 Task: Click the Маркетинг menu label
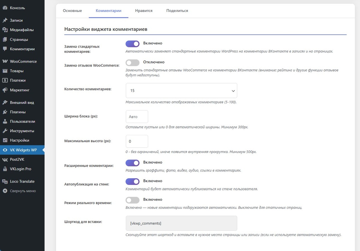point(20,90)
